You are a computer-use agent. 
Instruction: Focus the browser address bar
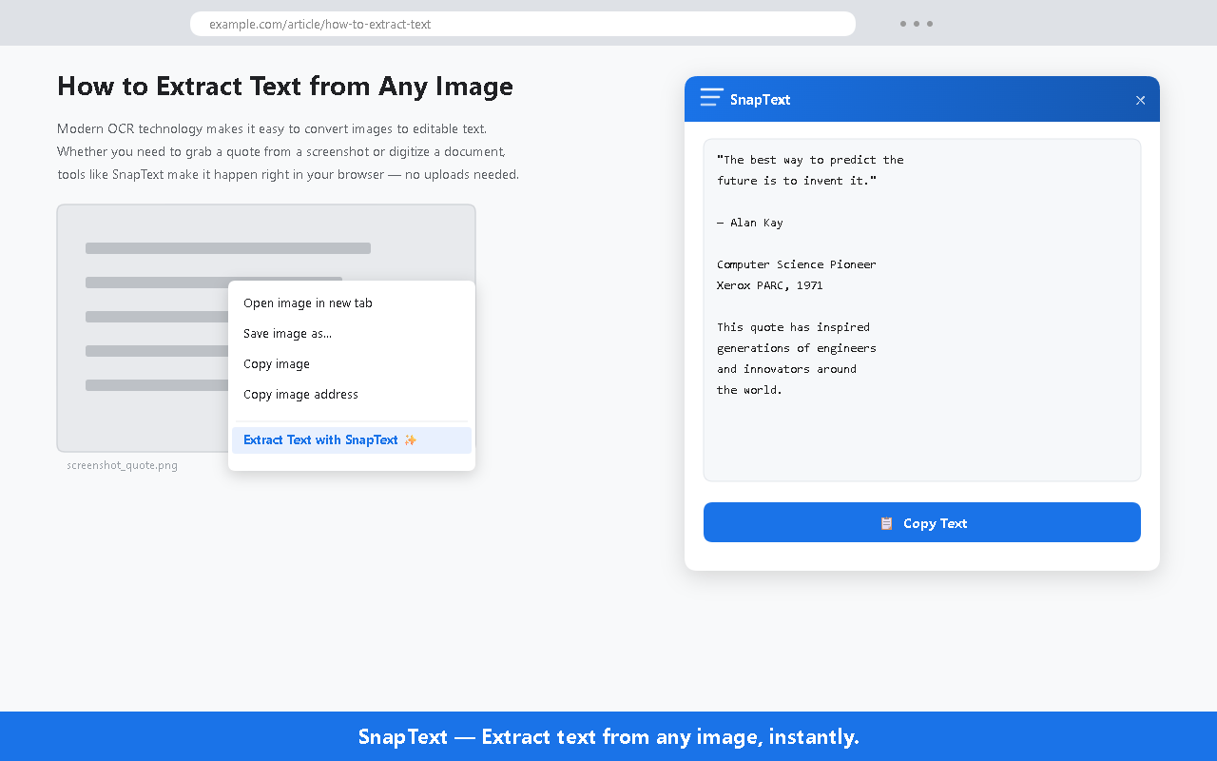[523, 24]
